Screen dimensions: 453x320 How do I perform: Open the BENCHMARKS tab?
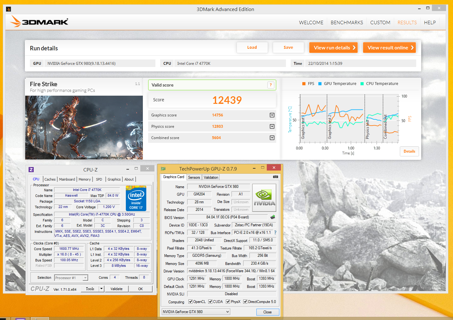coord(347,22)
